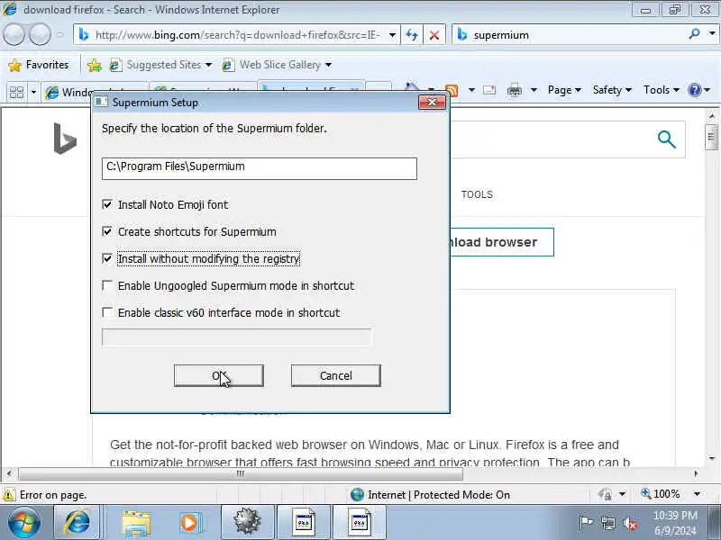Click the second setup installer taskbar icon
This screenshot has width=721, height=540.
point(359,523)
